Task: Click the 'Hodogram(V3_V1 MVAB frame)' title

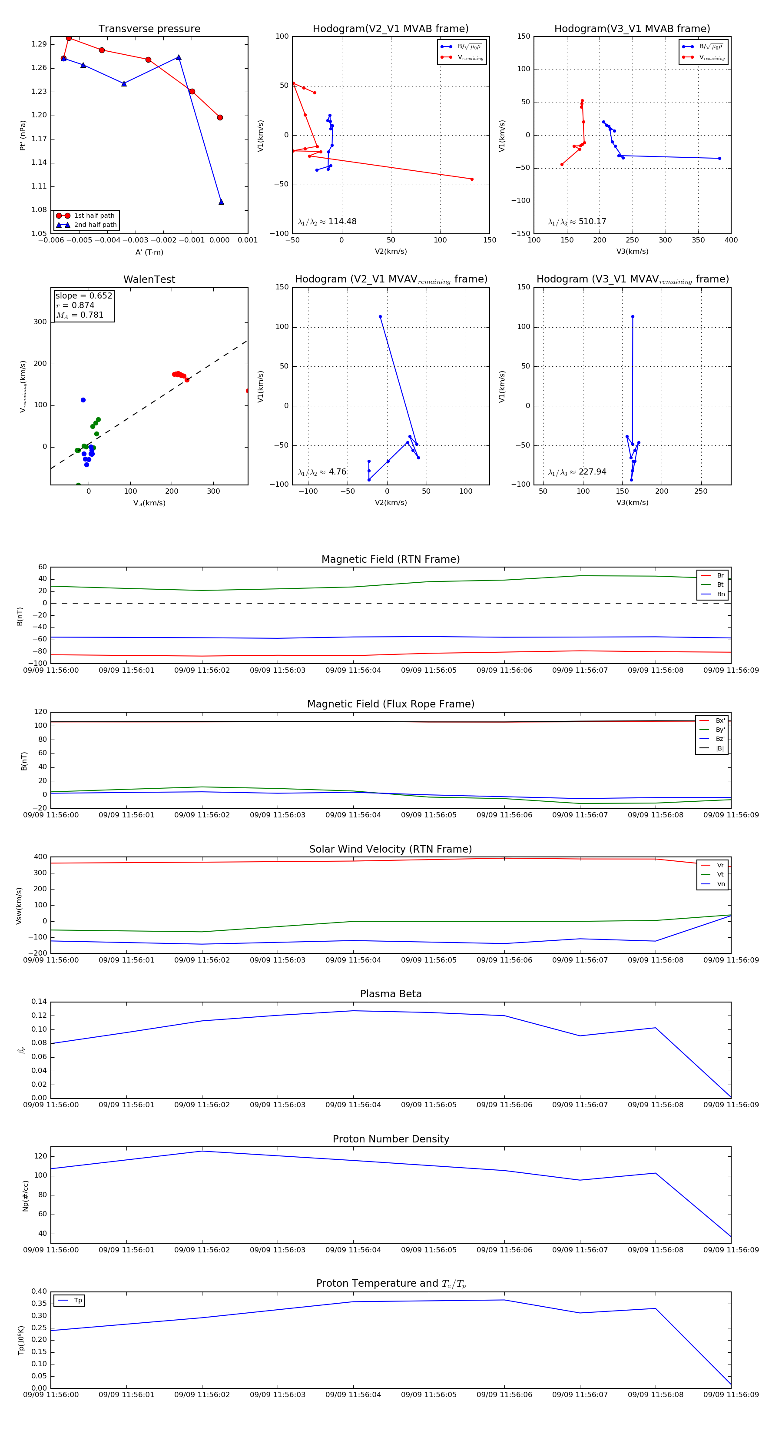Action: [632, 29]
